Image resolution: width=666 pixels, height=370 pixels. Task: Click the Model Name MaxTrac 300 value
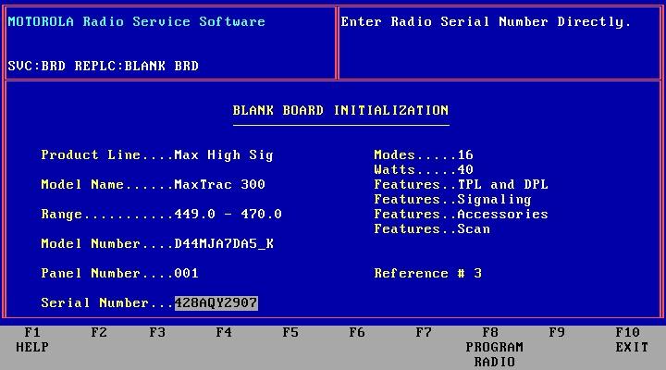tap(219, 184)
